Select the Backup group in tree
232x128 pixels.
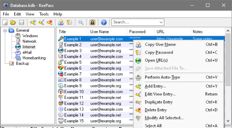coord(22,63)
